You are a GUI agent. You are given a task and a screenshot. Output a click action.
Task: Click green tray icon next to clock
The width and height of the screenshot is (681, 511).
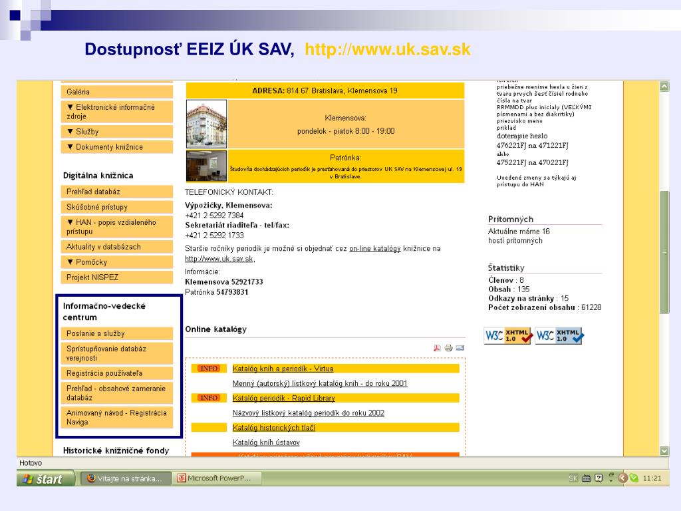pyautogui.click(x=634, y=478)
